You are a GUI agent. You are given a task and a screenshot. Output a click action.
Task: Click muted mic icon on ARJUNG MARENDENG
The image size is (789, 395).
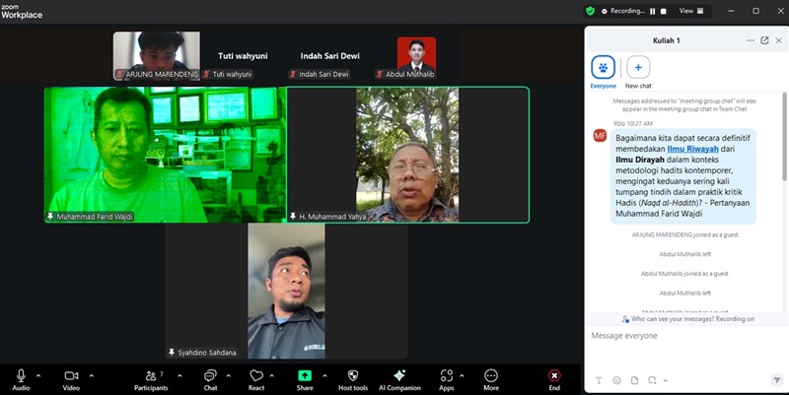(119, 75)
